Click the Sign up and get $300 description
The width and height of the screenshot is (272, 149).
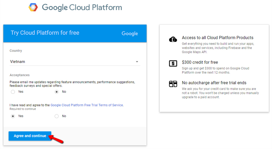216,70
